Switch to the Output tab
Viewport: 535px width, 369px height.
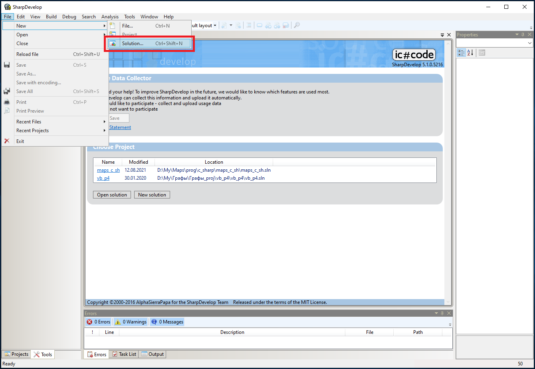pos(153,354)
